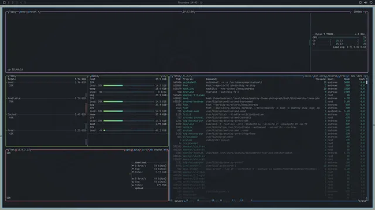The height and width of the screenshot is (210, 375).
Task: Click the enp0s6 network interface name
Action: tap(158, 150)
